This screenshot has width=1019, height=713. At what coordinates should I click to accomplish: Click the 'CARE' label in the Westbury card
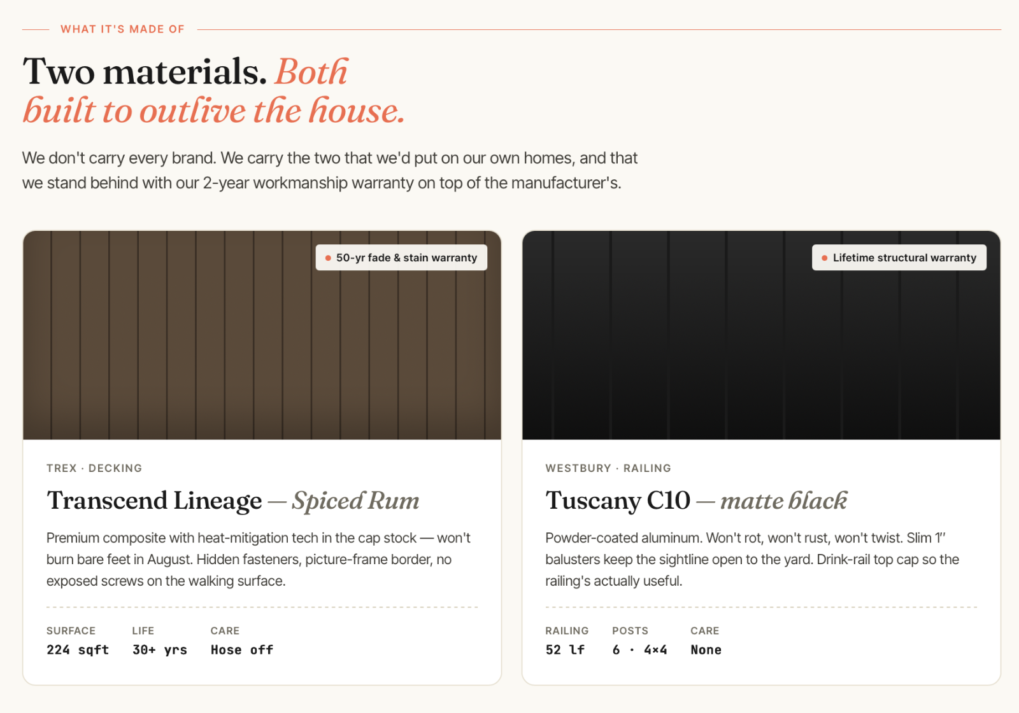click(704, 631)
